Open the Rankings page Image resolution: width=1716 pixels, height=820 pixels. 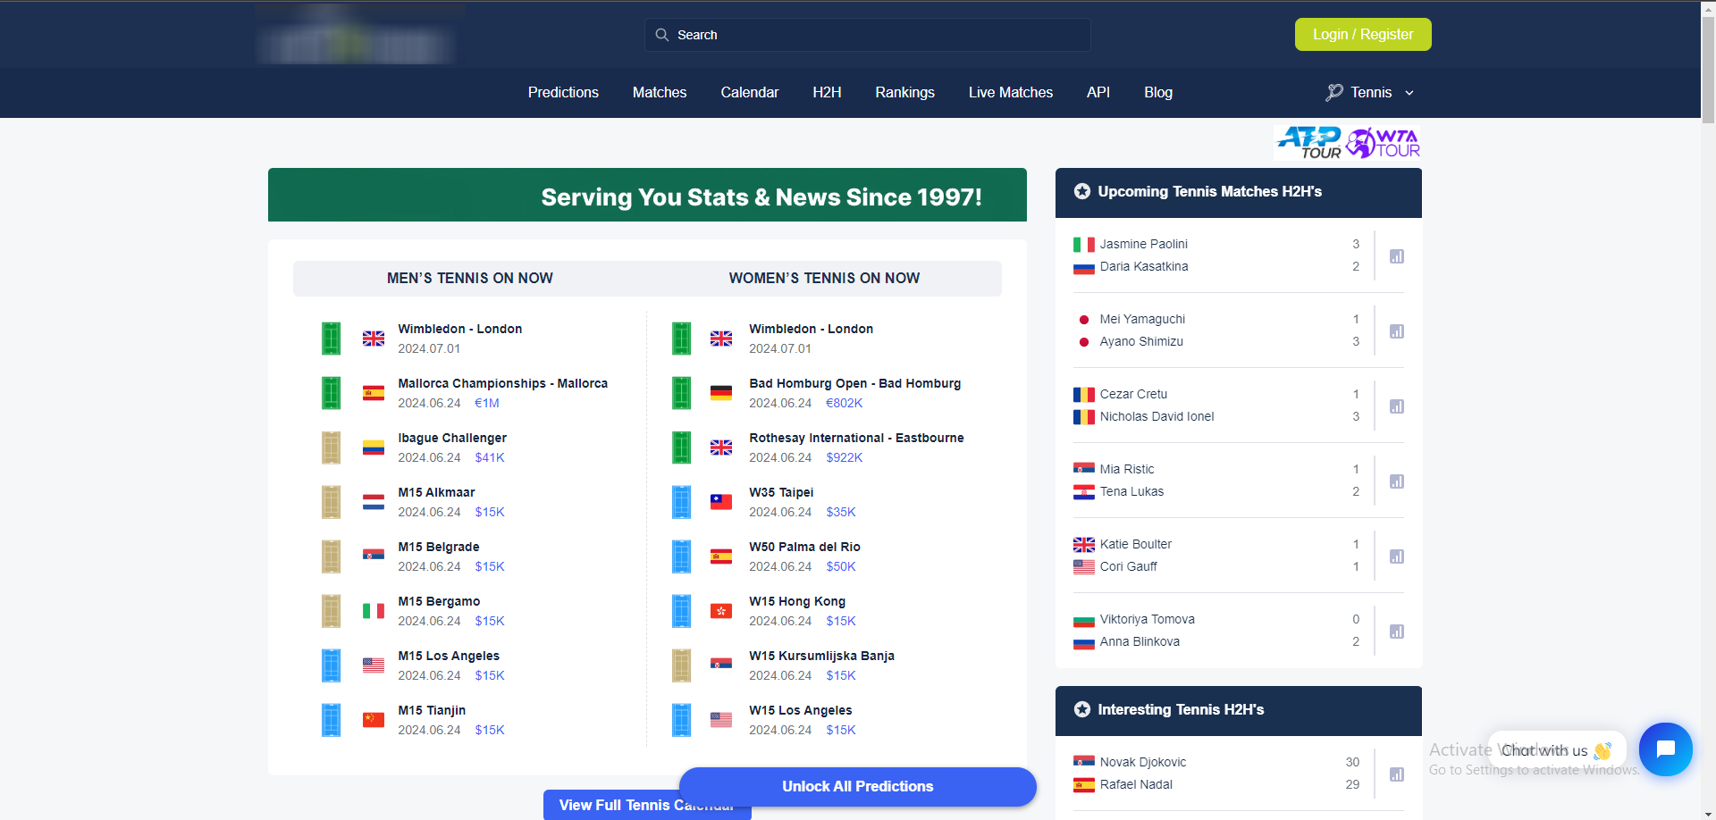(x=904, y=93)
